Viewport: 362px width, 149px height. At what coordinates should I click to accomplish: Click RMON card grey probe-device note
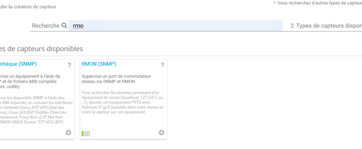pyautogui.click(x=122, y=102)
